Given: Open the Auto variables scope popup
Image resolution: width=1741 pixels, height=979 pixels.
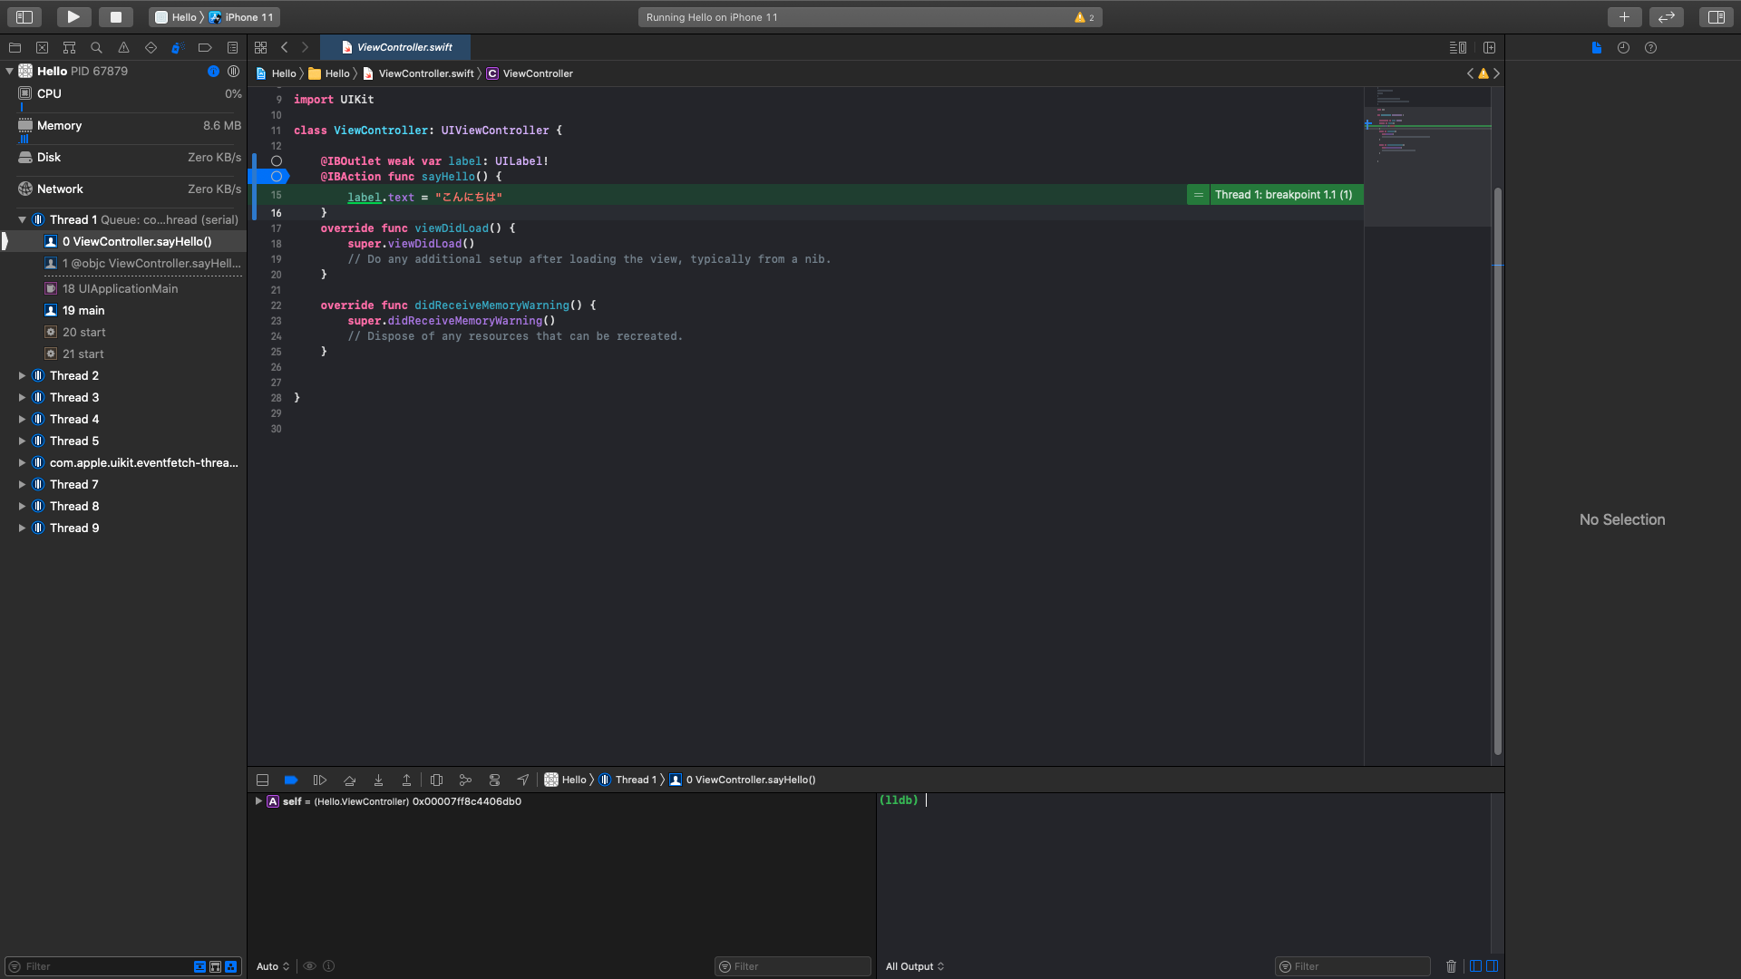Looking at the screenshot, I should pyautogui.click(x=273, y=966).
